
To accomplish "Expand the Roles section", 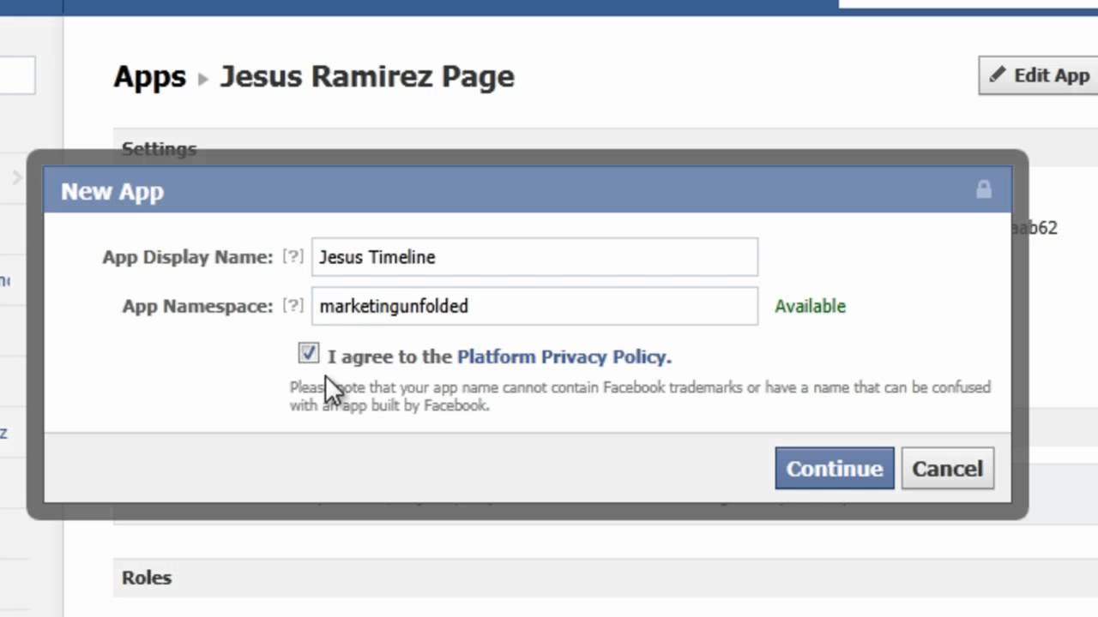I will coord(147,578).
